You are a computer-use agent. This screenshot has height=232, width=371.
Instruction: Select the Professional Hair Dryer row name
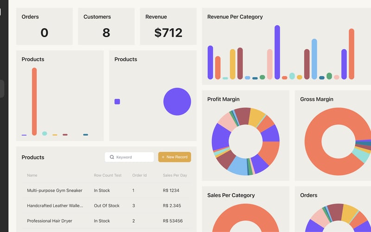pyautogui.click(x=50, y=221)
